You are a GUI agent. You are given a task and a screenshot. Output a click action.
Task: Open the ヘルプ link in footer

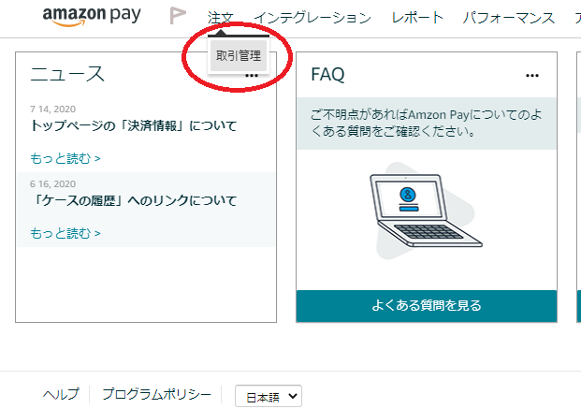coord(61,395)
